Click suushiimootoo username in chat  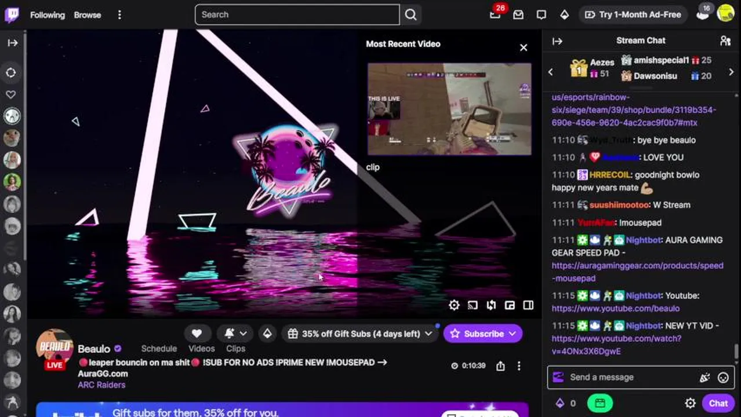(619, 205)
